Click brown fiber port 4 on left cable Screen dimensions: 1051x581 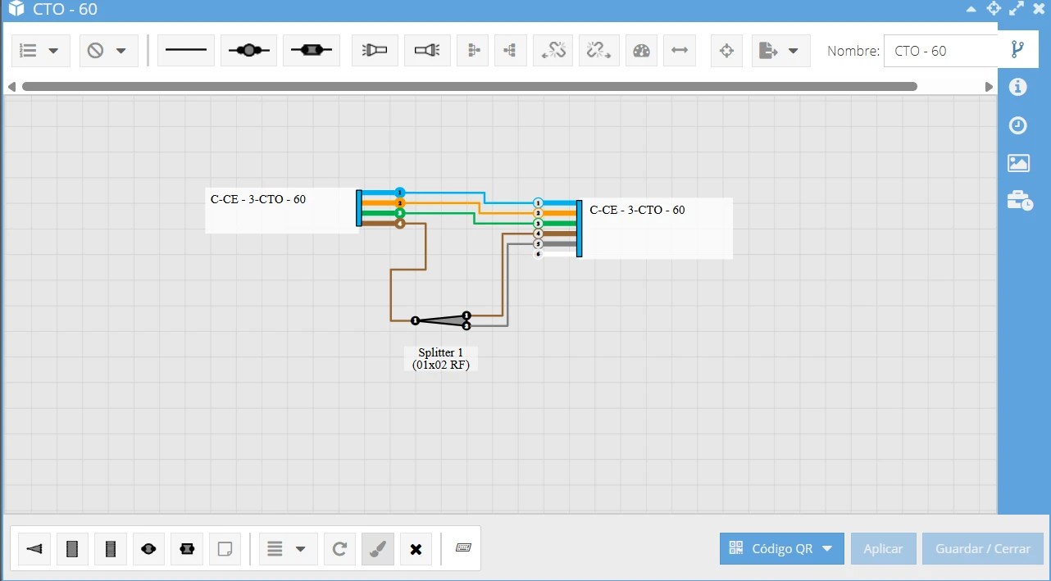[399, 223]
